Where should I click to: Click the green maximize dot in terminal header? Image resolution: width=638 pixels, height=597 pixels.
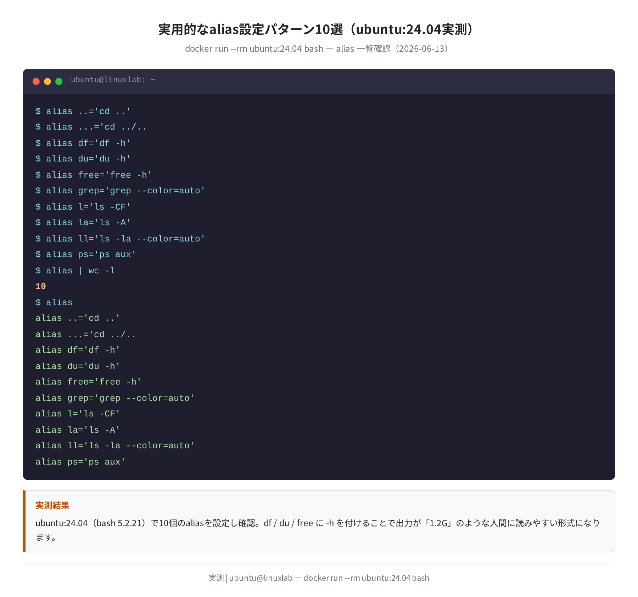point(59,81)
